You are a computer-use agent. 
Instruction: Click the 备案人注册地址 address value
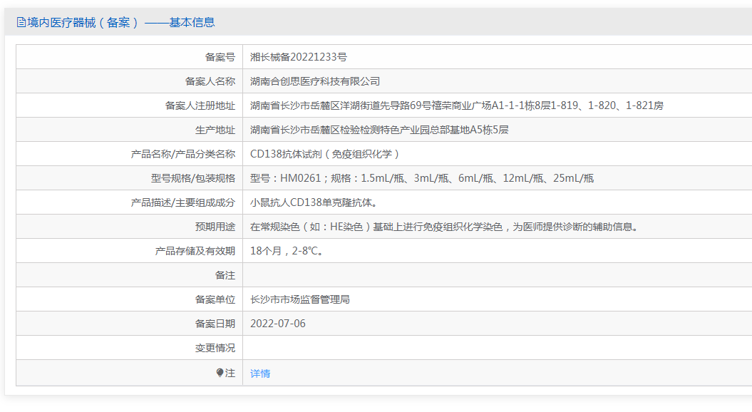click(x=457, y=105)
